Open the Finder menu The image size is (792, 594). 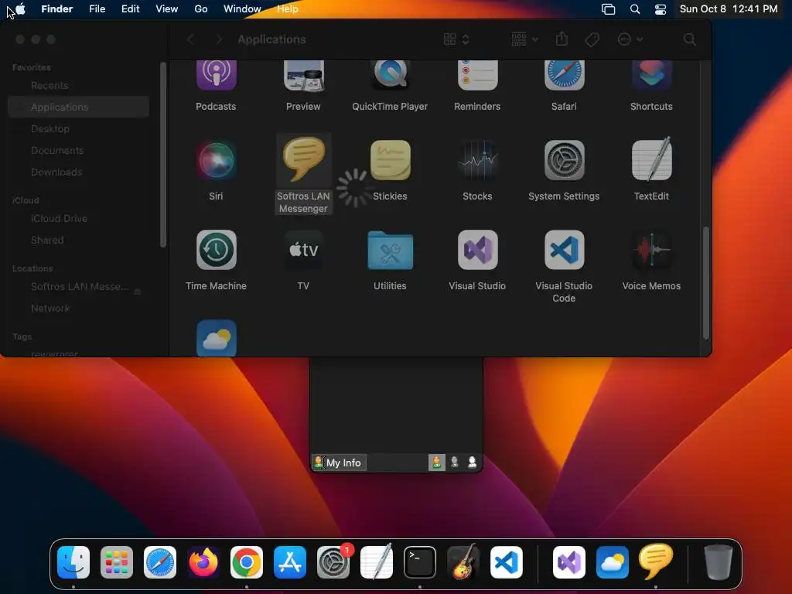click(x=57, y=9)
